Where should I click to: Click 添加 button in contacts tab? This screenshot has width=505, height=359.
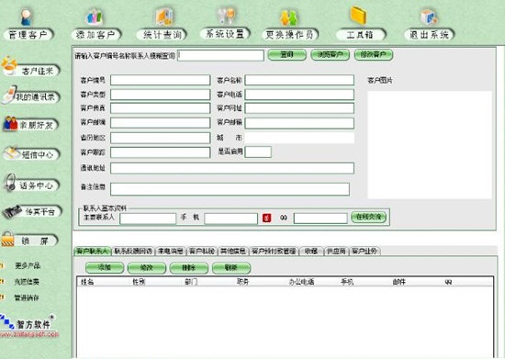[x=105, y=267]
